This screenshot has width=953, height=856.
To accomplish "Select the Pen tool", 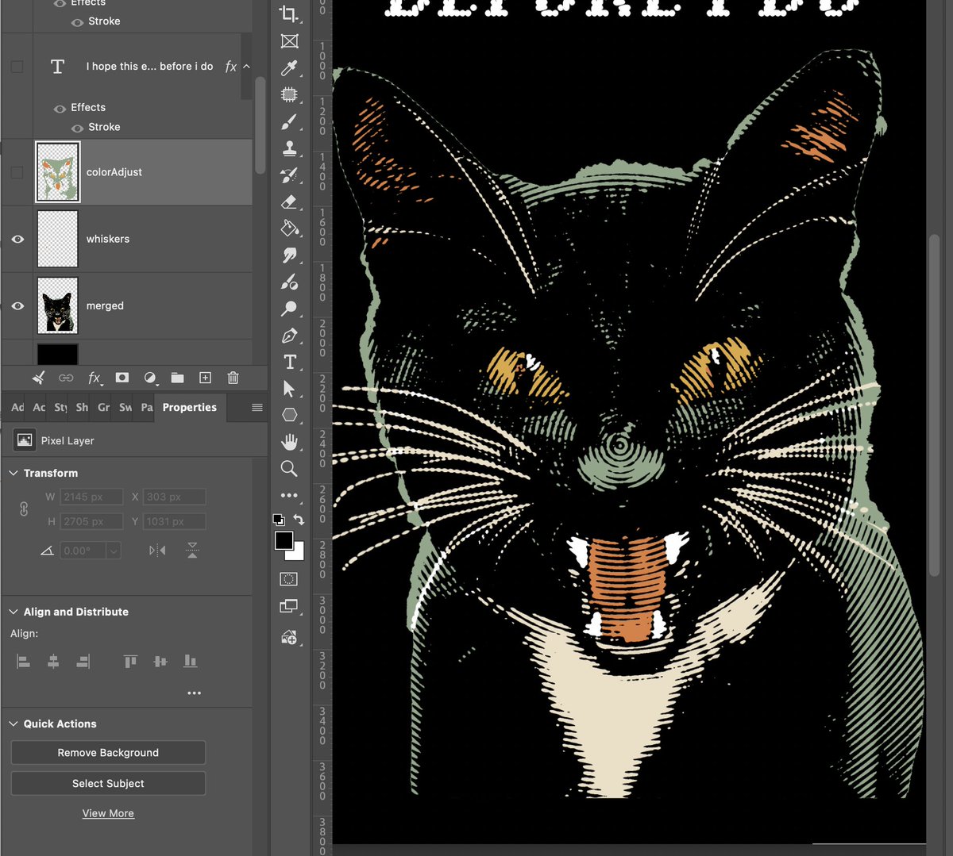I will tap(289, 336).
